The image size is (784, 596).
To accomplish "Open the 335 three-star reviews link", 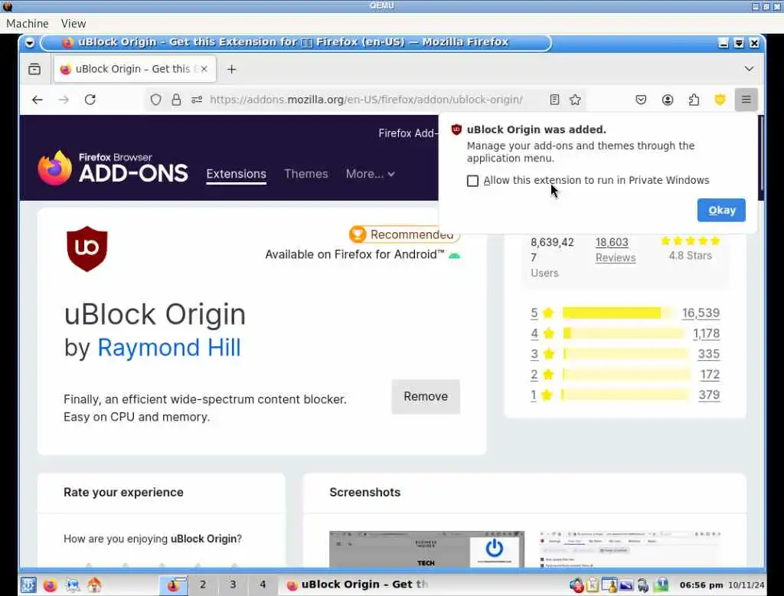I will tap(708, 354).
